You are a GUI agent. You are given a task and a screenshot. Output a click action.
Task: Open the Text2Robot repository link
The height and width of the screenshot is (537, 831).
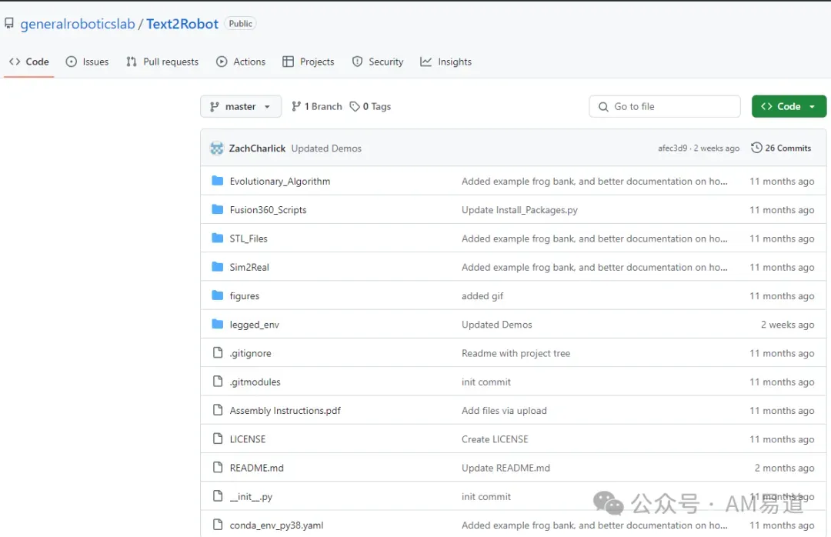coord(182,24)
